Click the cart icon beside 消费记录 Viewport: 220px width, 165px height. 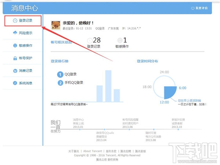[15, 71]
